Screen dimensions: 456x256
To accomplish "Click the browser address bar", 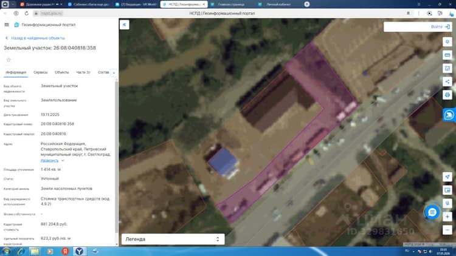I will [221, 13].
